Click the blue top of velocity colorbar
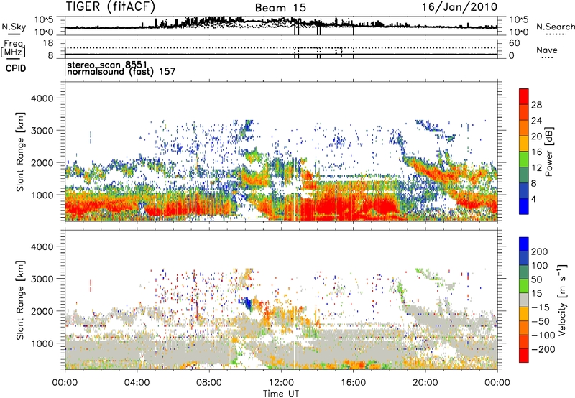The image size is (575, 398). (524, 244)
